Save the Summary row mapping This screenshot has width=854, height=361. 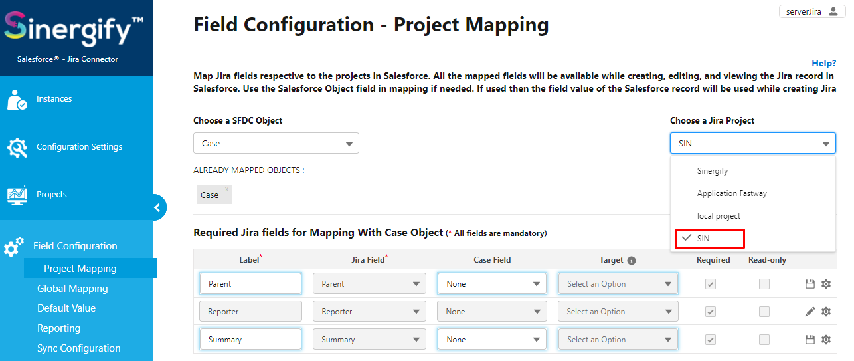tap(810, 340)
